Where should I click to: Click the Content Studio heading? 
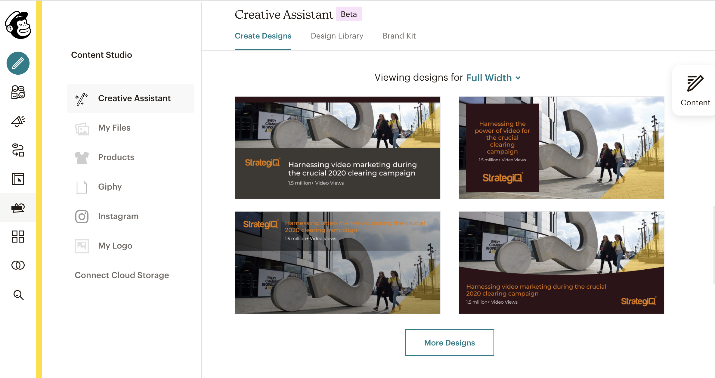[102, 55]
